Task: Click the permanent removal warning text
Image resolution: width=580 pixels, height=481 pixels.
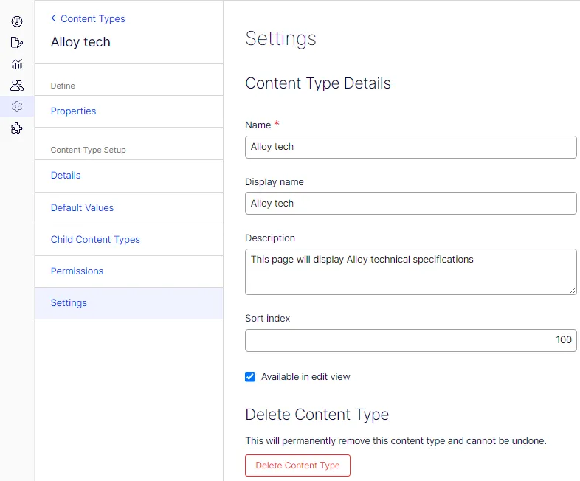Action: pyautogui.click(x=396, y=441)
